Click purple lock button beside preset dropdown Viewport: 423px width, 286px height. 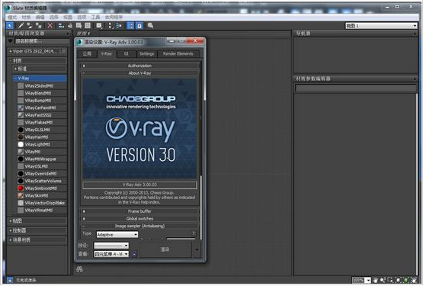click(134, 254)
